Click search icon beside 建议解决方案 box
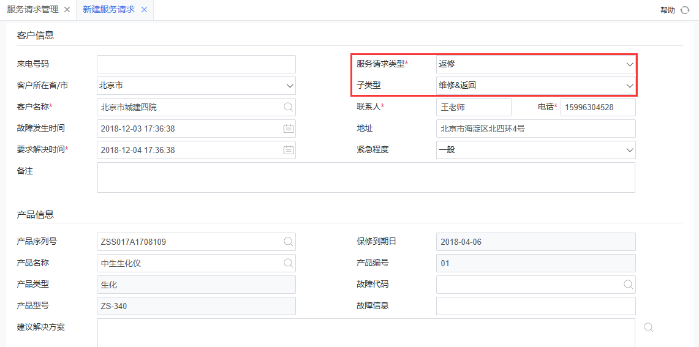The width and height of the screenshot is (699, 347). [x=649, y=327]
